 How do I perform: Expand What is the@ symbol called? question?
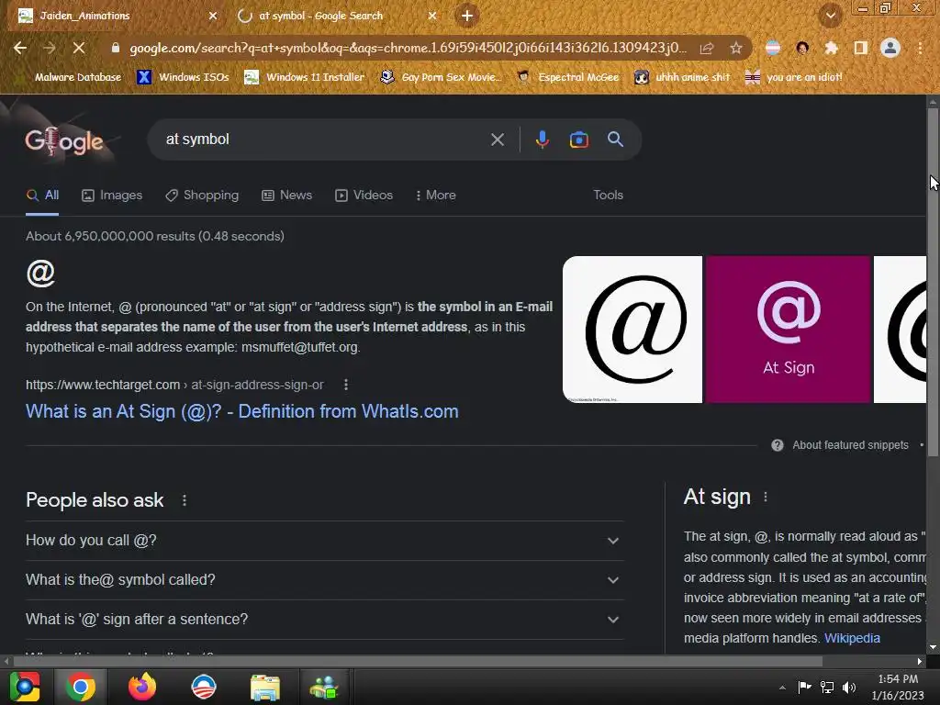[324, 580]
